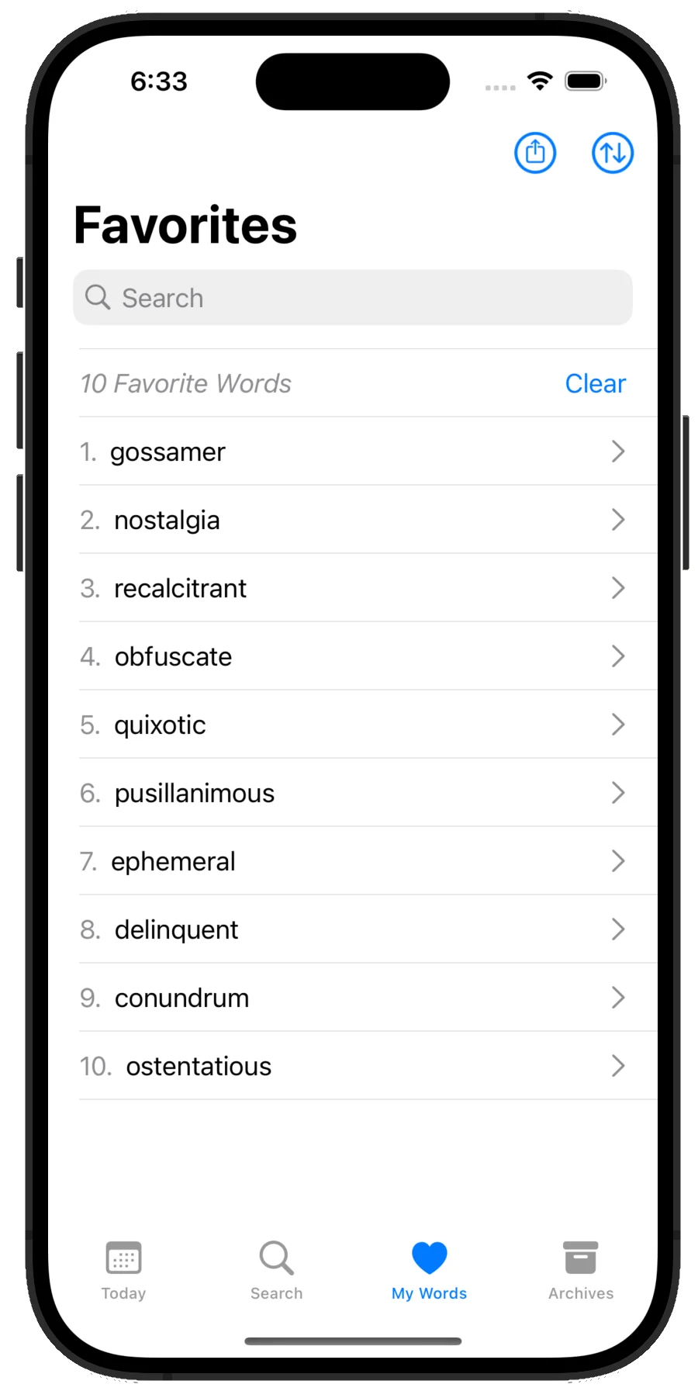Tap the sort order arrows icon
698x1398 pixels.
pos(612,153)
